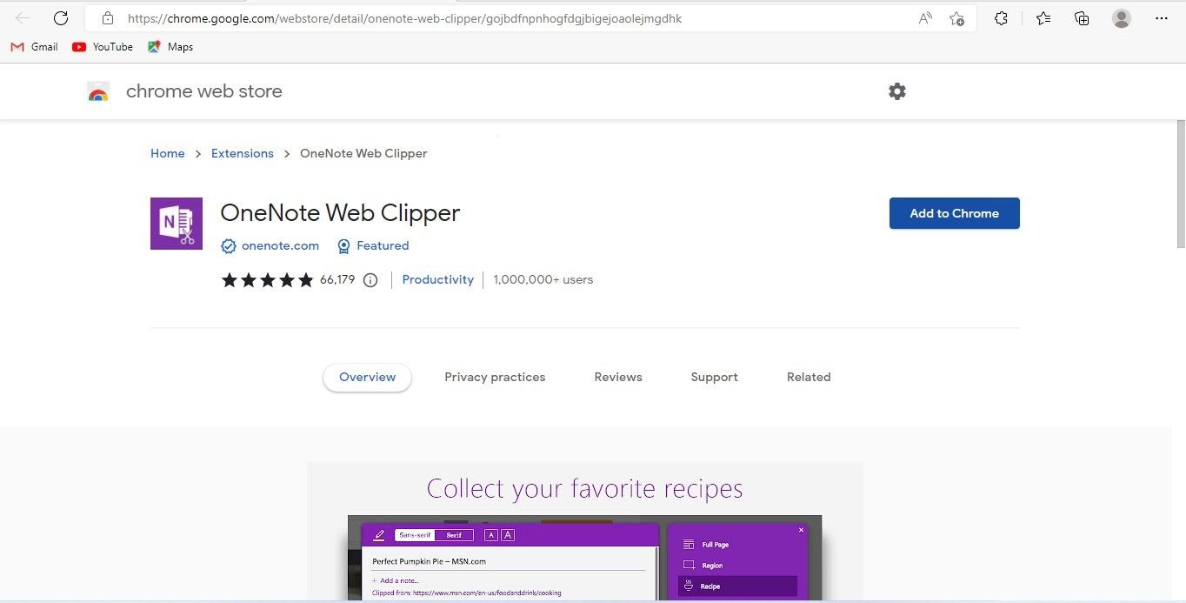Open rating info icon beside 66,179
1186x603 pixels.
coord(370,280)
